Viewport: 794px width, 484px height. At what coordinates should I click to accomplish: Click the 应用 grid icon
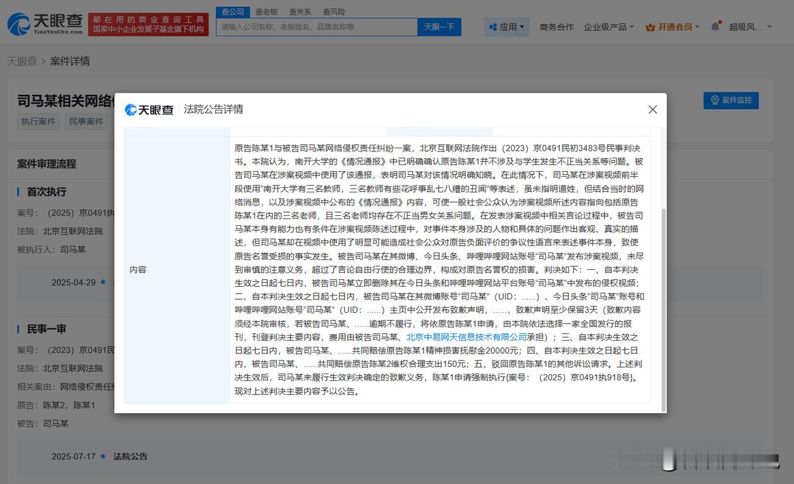tap(493, 27)
